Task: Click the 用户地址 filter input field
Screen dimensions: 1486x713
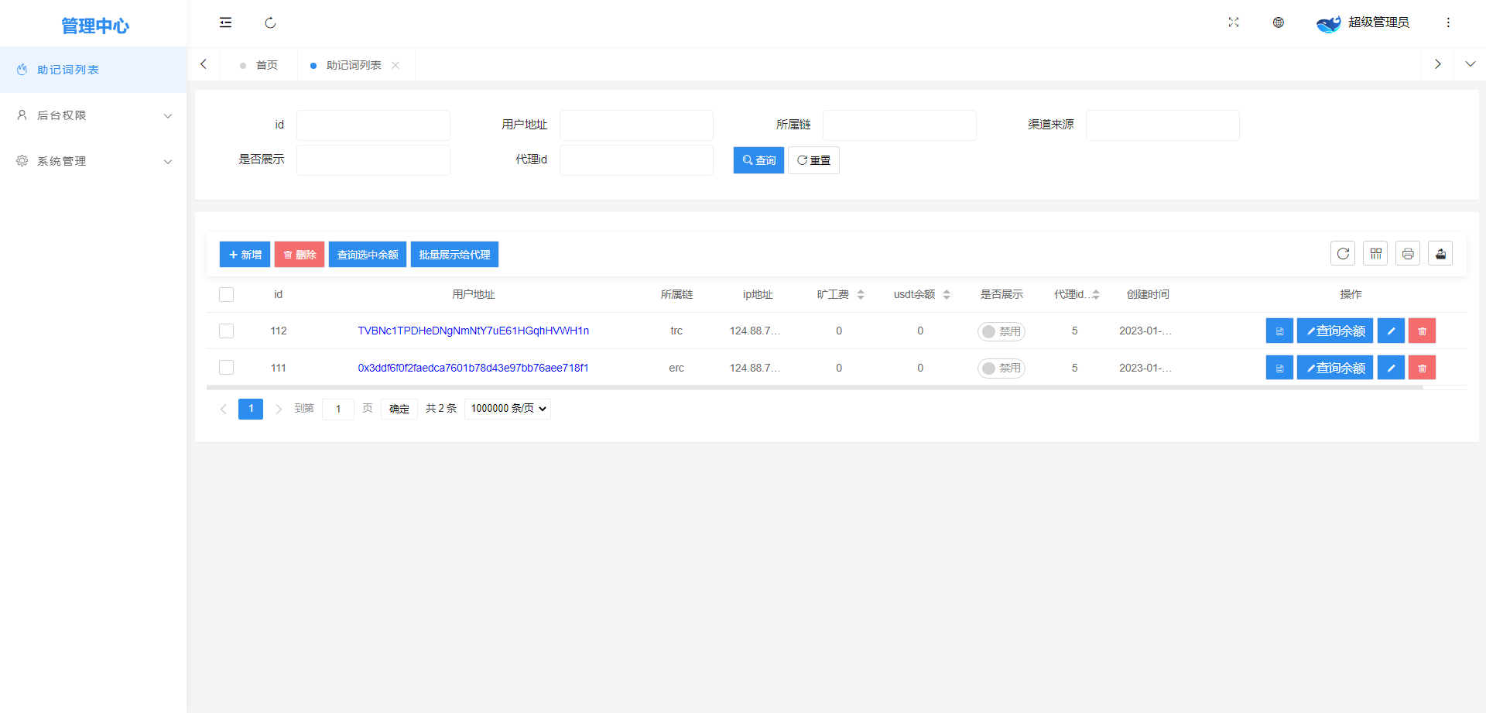Action: (x=636, y=125)
